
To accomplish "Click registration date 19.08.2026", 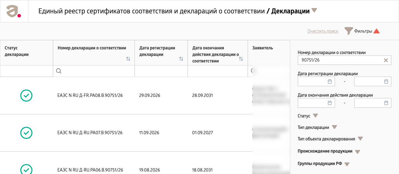I will coord(150,170).
